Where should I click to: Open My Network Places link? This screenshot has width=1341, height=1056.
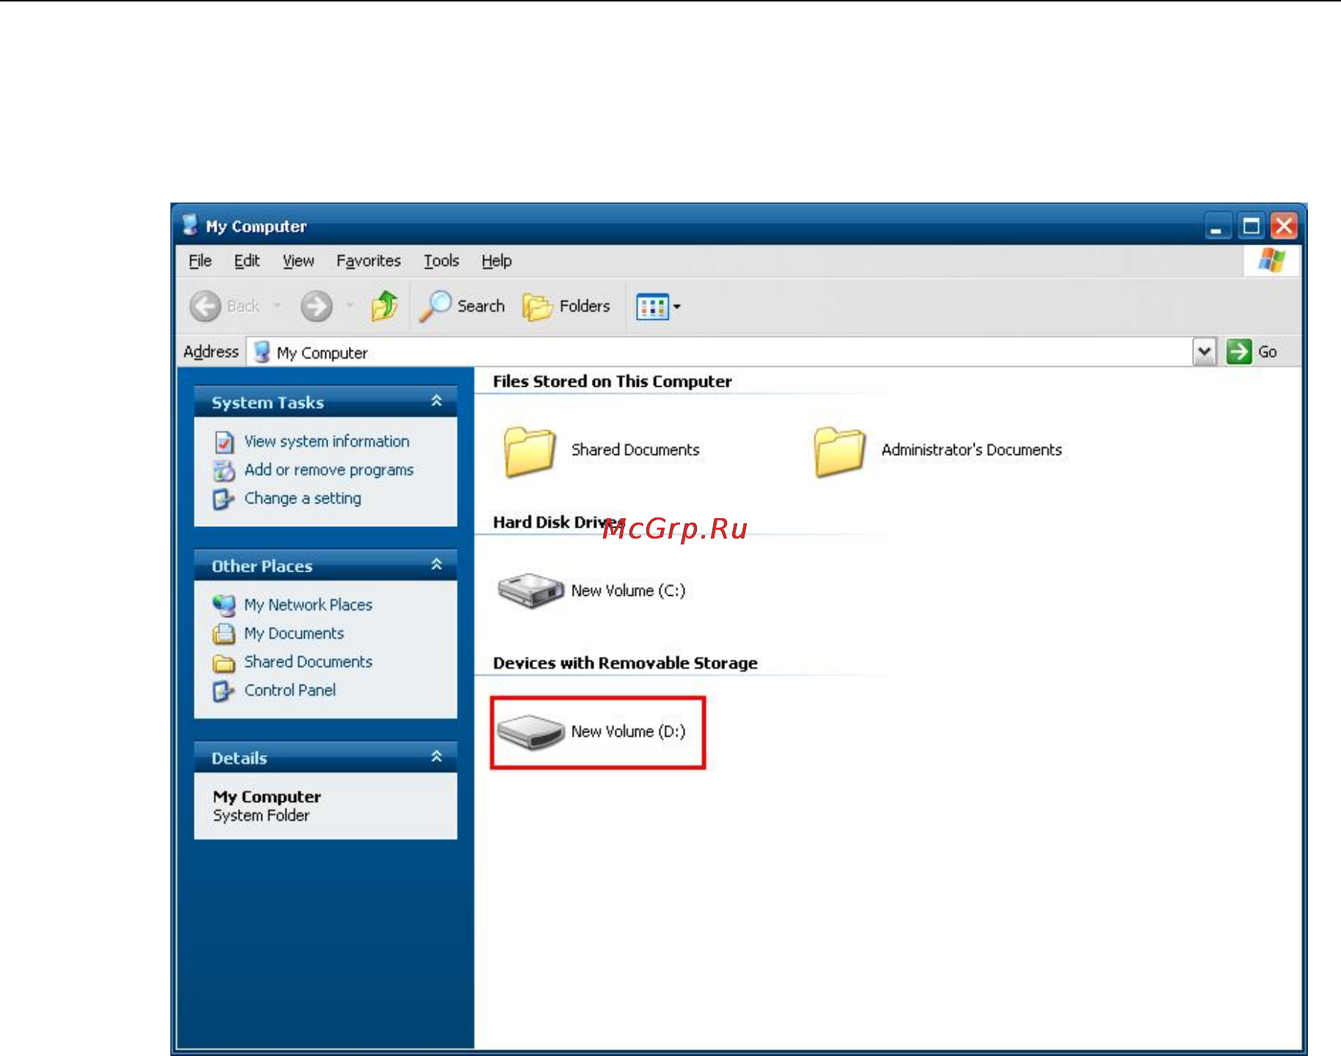click(308, 605)
